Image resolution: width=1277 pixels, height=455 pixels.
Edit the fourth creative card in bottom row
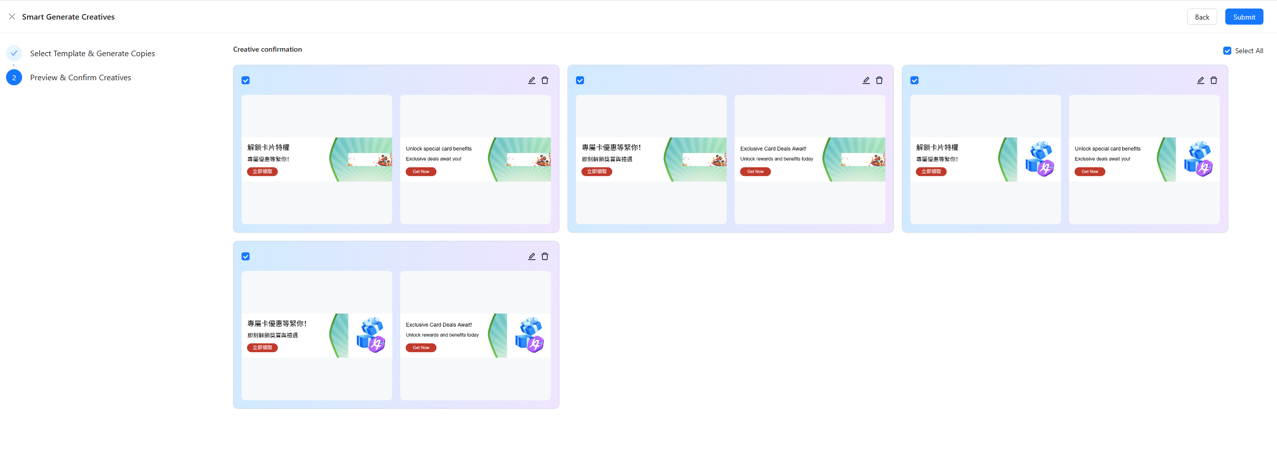[x=532, y=256]
